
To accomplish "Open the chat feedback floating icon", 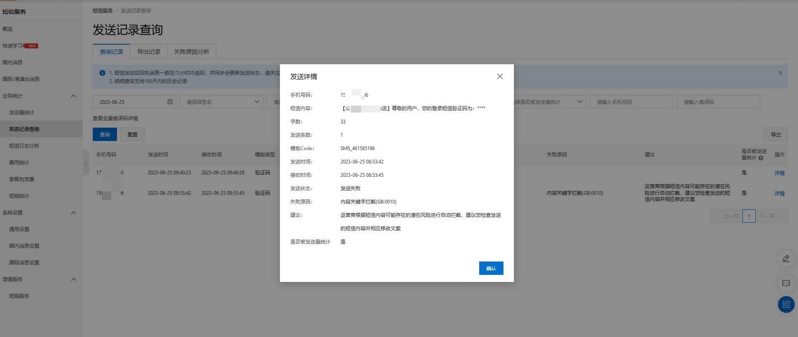I will click(786, 284).
